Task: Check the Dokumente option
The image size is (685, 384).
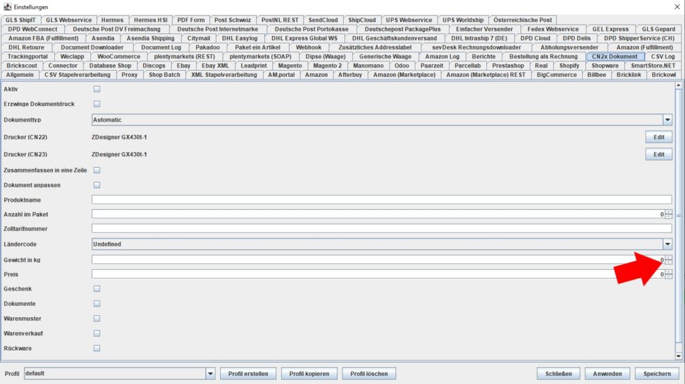Action: coord(97,304)
